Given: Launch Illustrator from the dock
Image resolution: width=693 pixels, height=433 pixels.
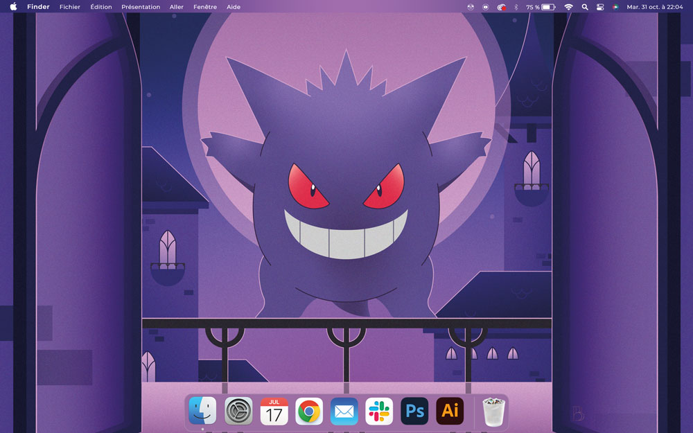Looking at the screenshot, I should [x=450, y=410].
